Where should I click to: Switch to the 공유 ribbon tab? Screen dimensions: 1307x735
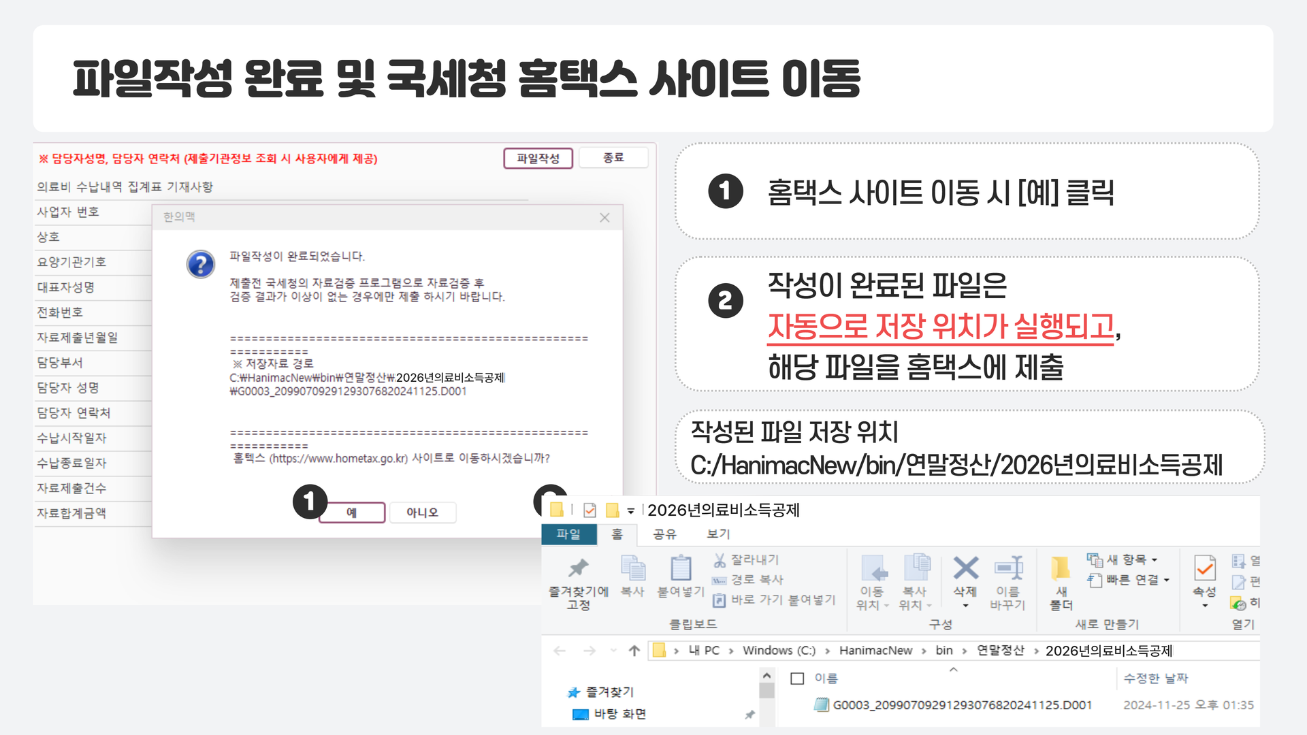coord(664,534)
